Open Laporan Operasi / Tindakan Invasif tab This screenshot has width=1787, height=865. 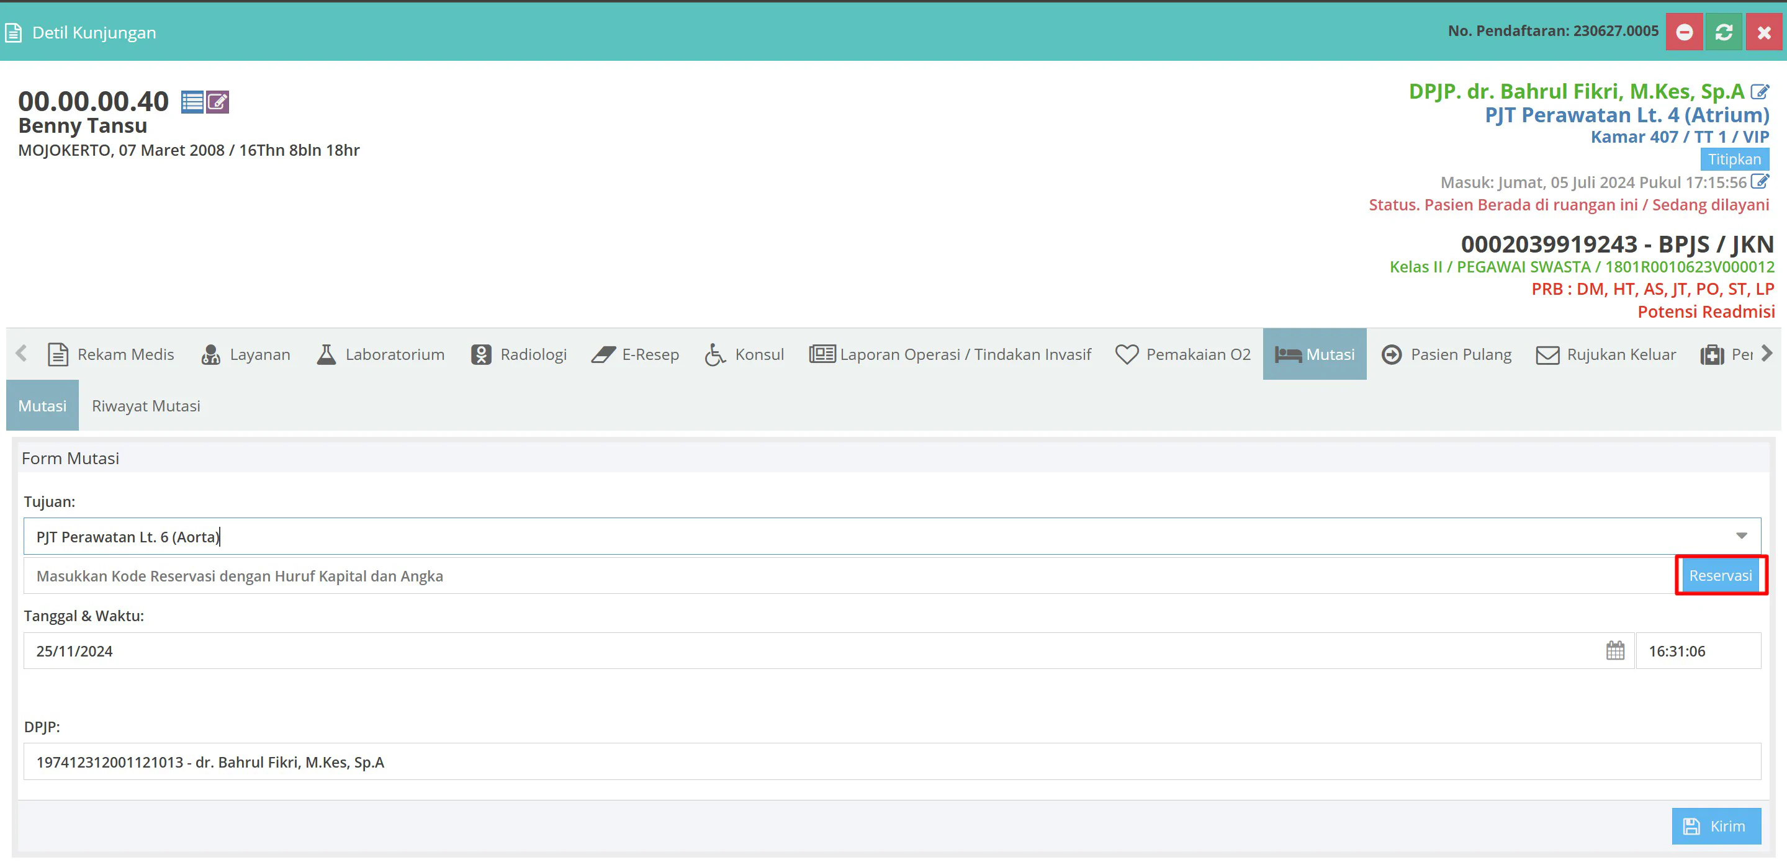click(x=950, y=354)
